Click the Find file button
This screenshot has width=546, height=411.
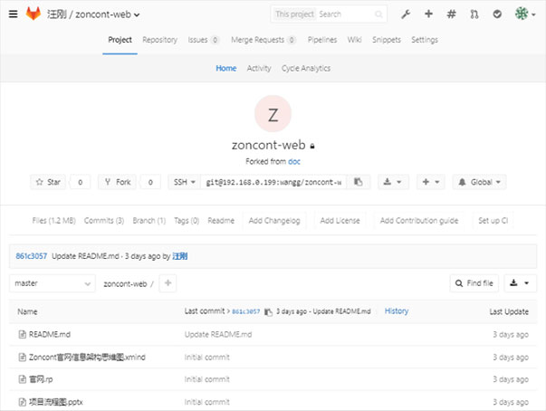[x=474, y=283]
